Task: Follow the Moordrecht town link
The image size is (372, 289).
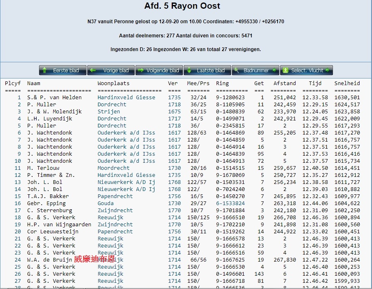Action: (x=113, y=168)
